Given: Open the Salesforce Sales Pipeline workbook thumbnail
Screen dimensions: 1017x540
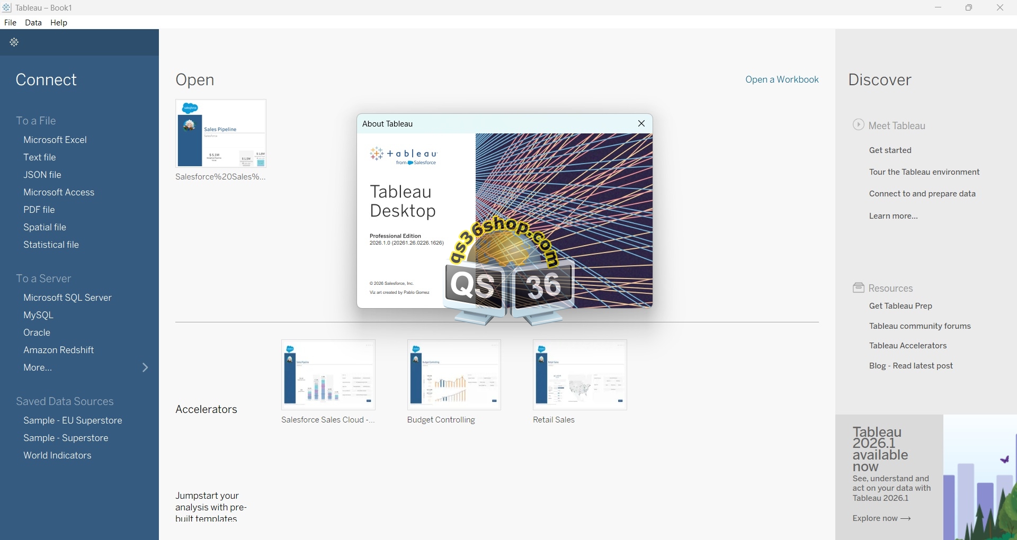Looking at the screenshot, I should tap(221, 133).
